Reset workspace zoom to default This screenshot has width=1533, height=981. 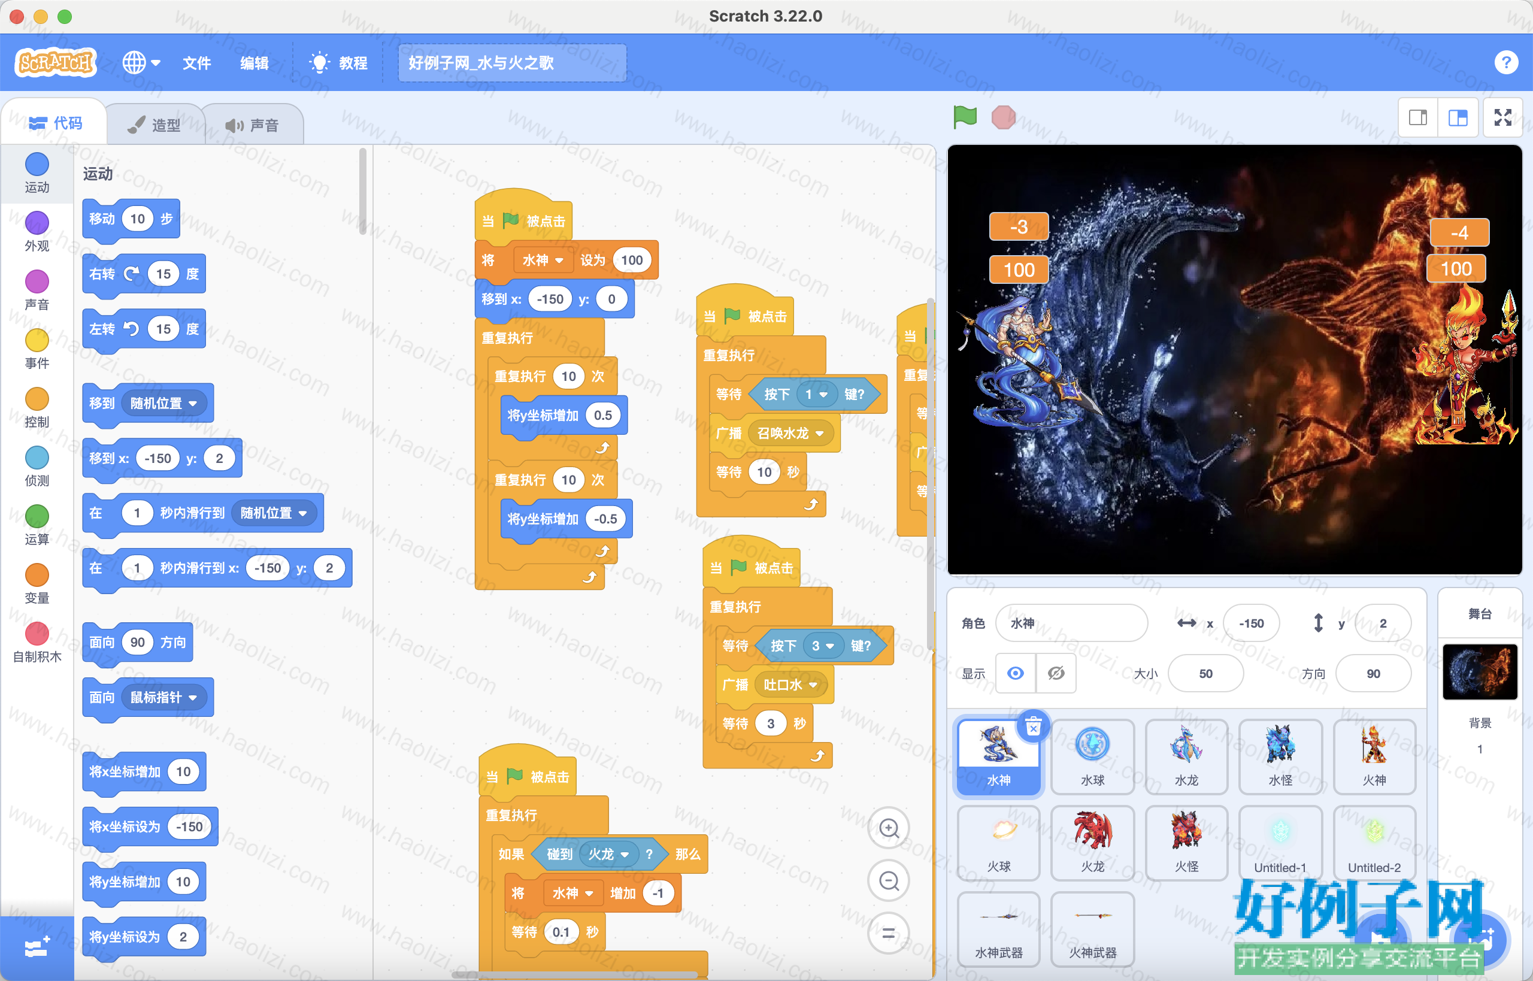click(889, 934)
